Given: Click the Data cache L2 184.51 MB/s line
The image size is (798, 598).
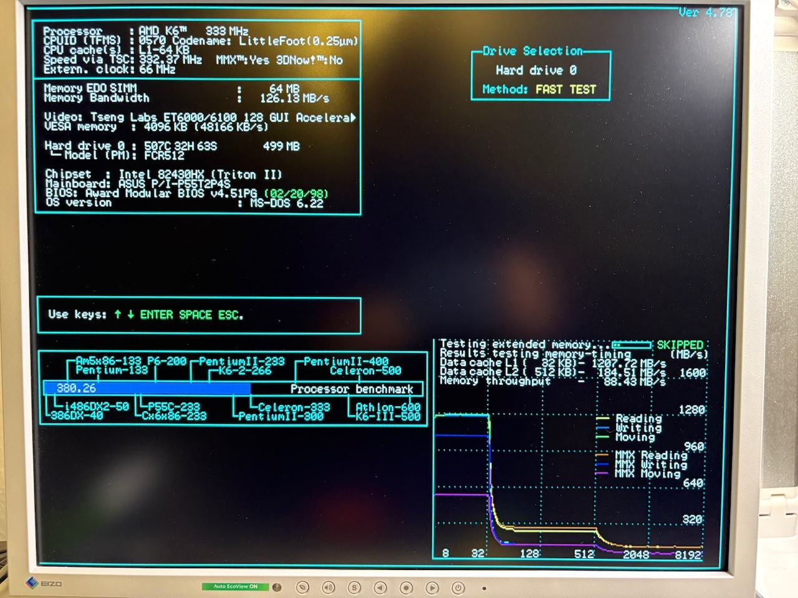Looking at the screenshot, I should (552, 372).
